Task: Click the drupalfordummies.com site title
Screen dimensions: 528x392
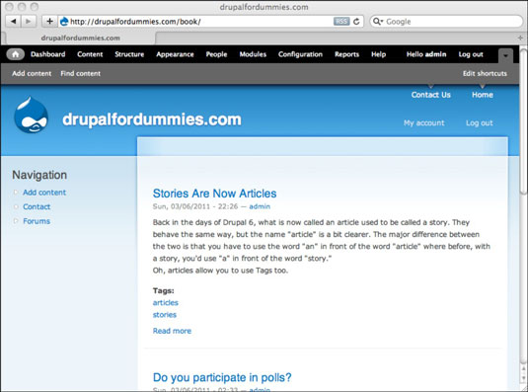Action: tap(152, 119)
